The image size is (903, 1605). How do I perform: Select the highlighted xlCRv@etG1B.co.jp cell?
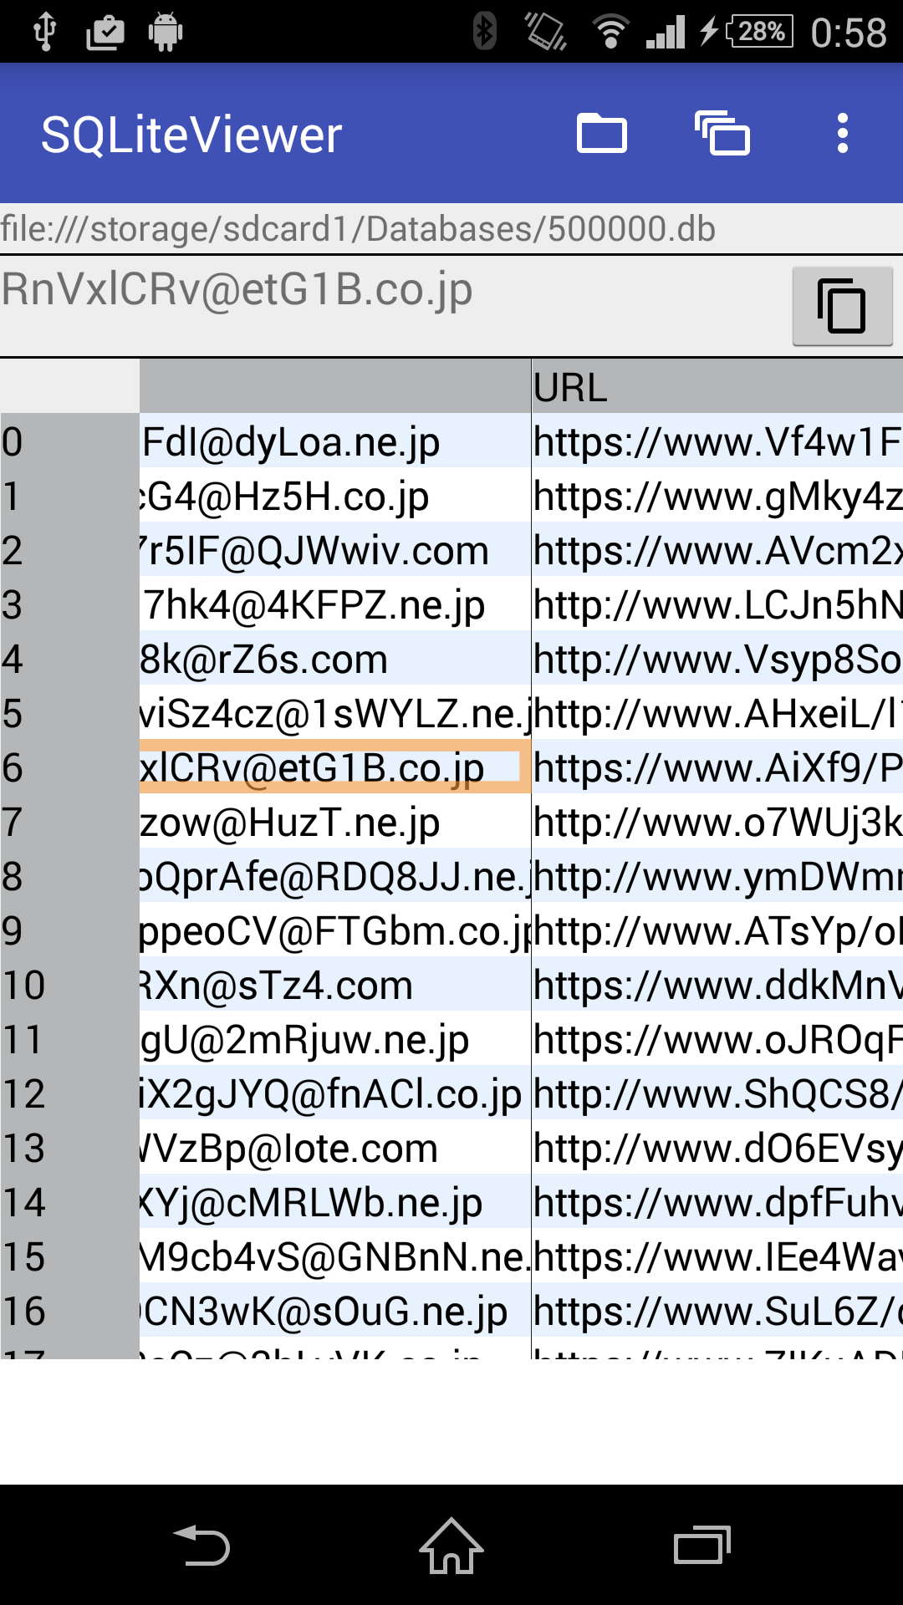click(x=334, y=767)
